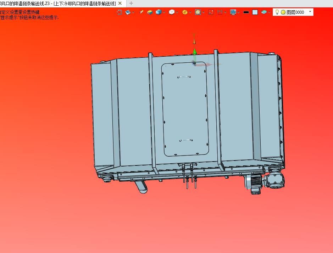Expand the orange pie icon dropdown
Image resolution: width=333 pixels, height=253 pixels.
click(190, 12)
